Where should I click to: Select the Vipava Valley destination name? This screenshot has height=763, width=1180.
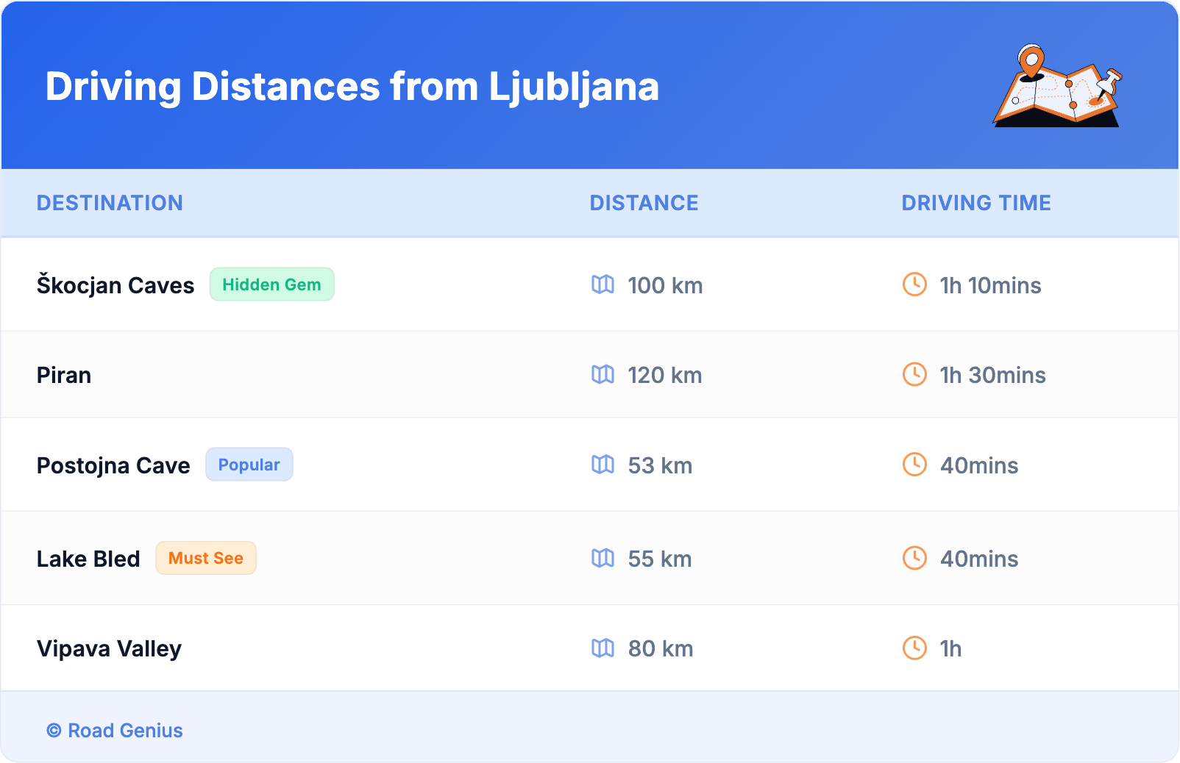[109, 649]
